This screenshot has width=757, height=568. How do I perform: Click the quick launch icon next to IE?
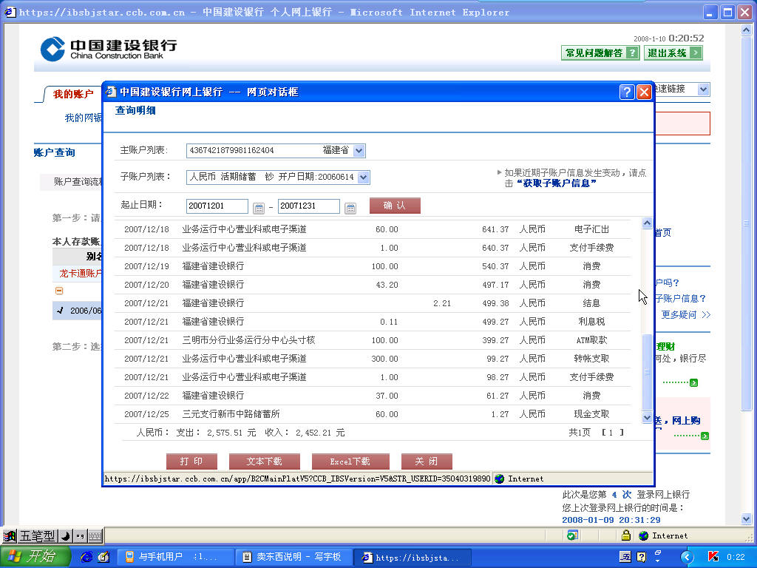[103, 557]
